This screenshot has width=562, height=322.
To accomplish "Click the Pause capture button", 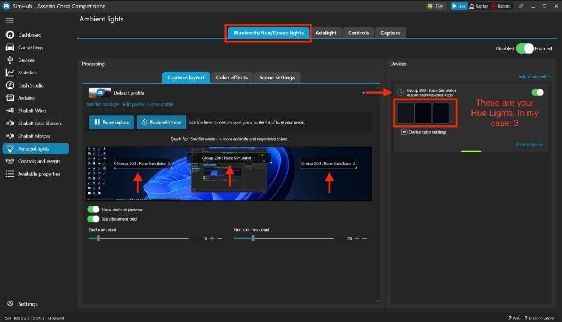I will (x=111, y=122).
